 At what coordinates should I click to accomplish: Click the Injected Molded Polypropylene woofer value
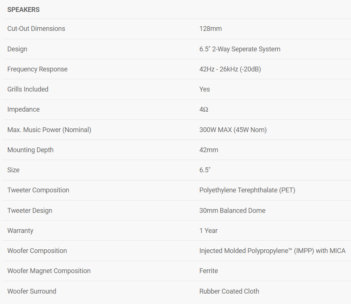pyautogui.click(x=272, y=251)
